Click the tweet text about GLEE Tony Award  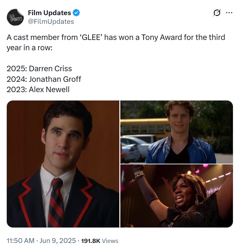[116, 43]
